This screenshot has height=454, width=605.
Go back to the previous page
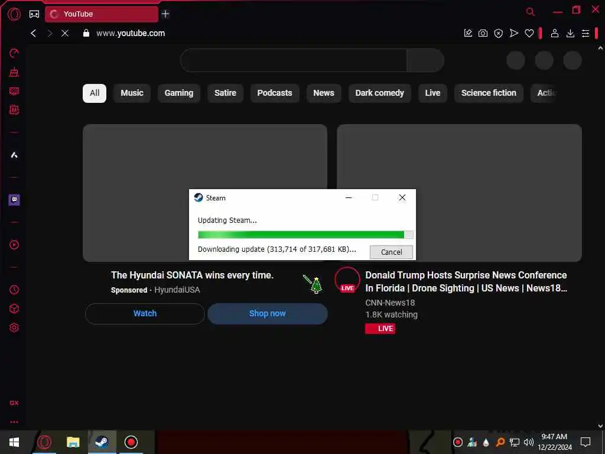[x=34, y=34]
